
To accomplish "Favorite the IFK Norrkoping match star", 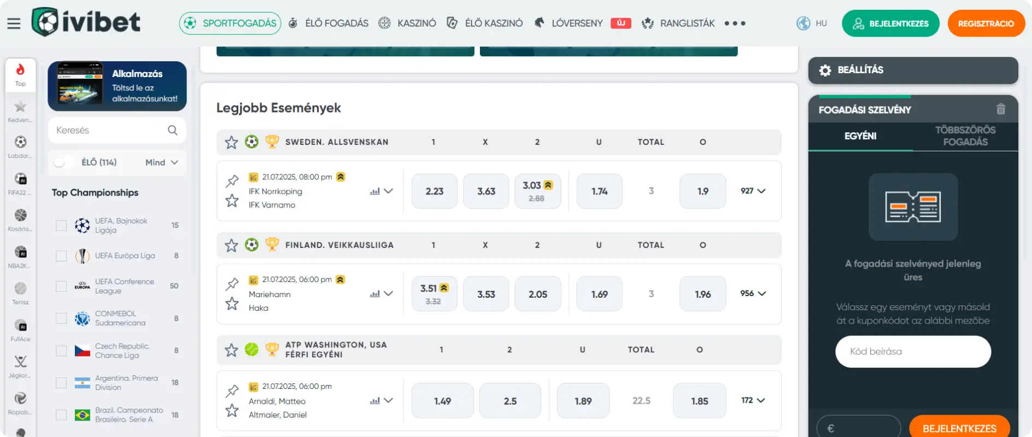I will coord(232,200).
